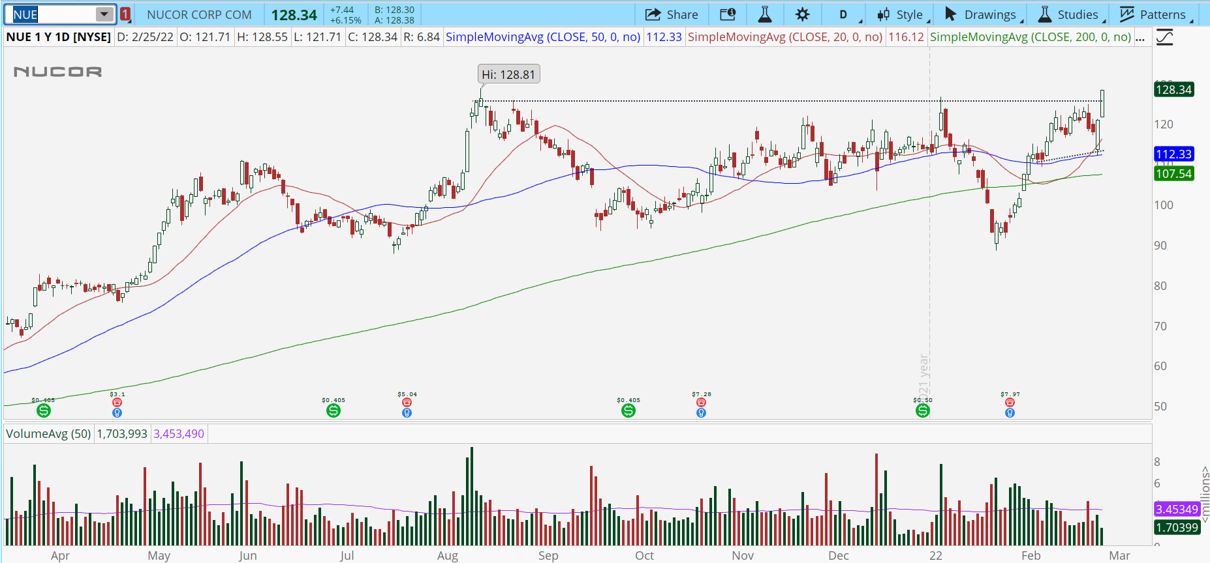Click the SimpleMovingAvg 200 green label
Image resolution: width=1210 pixels, height=563 pixels.
point(1030,37)
